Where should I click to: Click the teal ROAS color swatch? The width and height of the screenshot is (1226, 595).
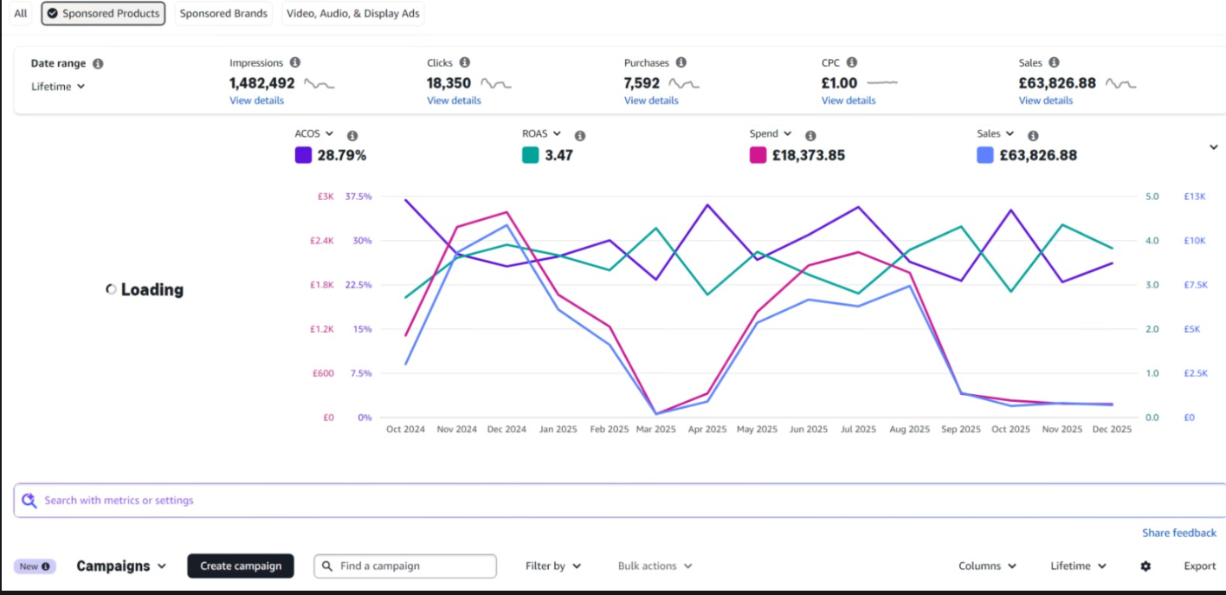[530, 155]
